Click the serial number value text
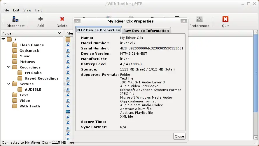 click(x=152, y=48)
